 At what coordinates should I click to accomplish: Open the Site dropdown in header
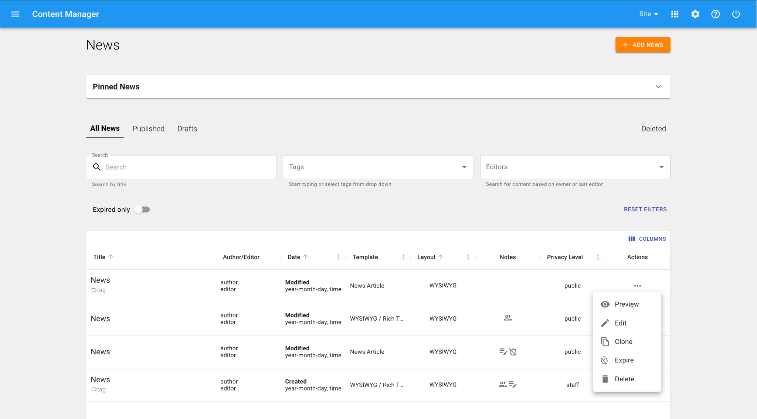click(648, 14)
